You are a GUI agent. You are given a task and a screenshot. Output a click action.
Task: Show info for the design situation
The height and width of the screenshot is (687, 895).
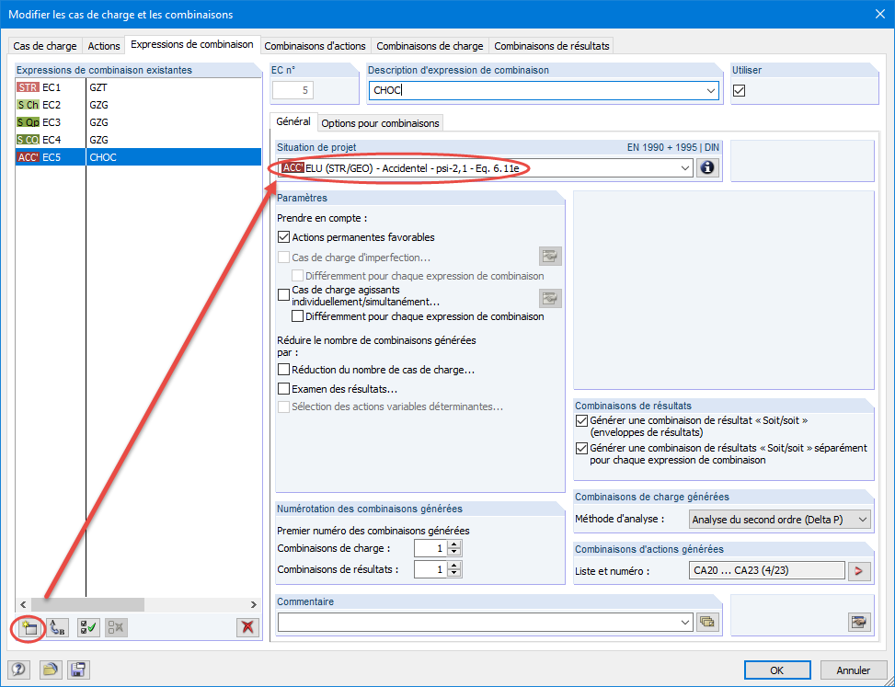point(707,168)
